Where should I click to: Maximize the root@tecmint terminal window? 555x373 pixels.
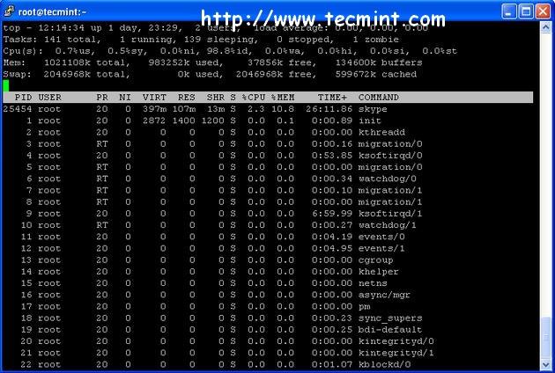[526, 11]
